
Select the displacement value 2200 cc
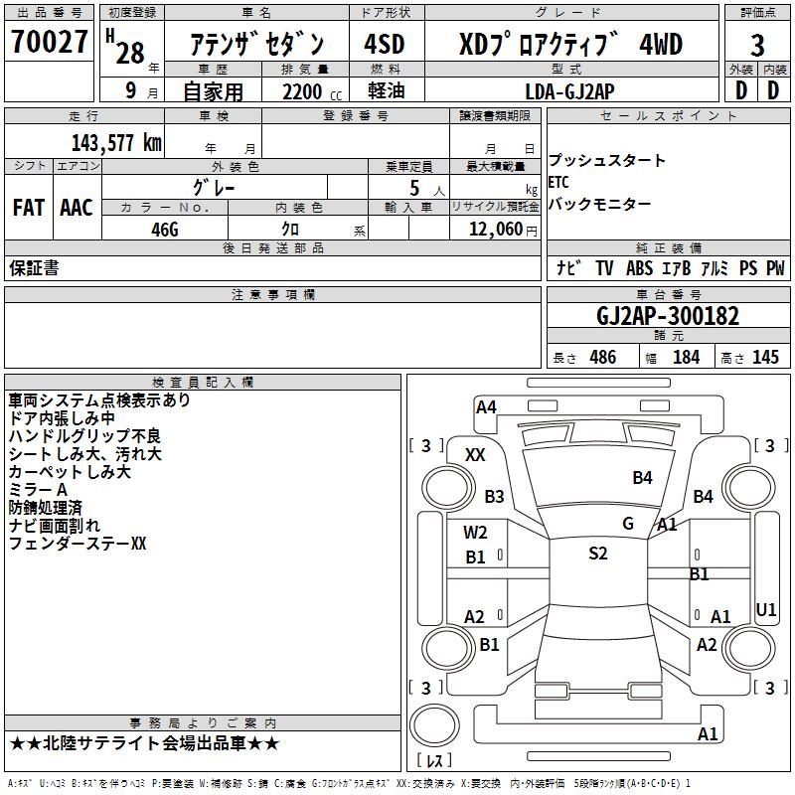312,91
